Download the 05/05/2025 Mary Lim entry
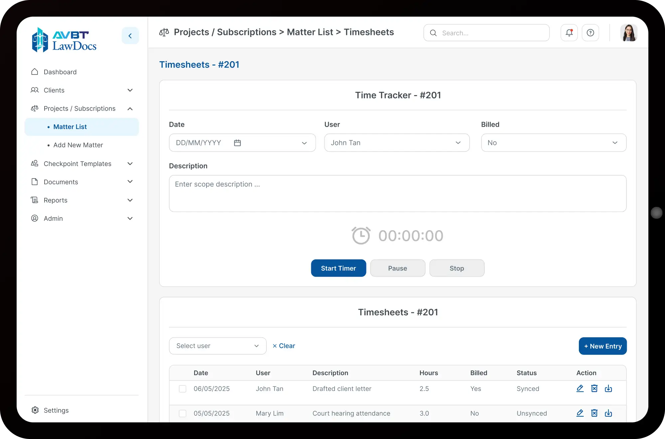 (608, 413)
